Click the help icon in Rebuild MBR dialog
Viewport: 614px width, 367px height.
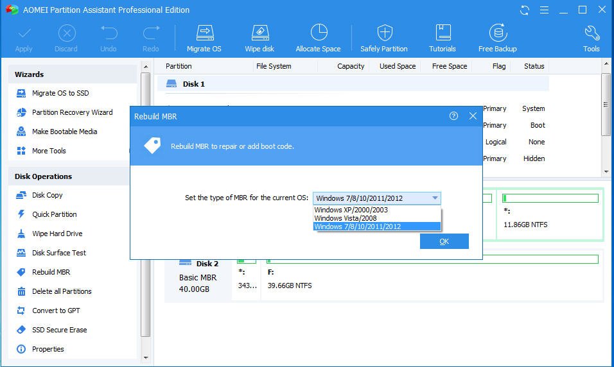click(453, 116)
